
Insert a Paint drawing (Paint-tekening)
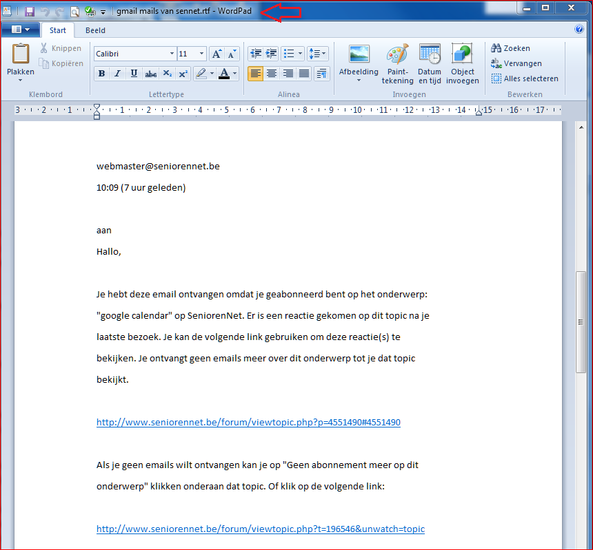(x=397, y=64)
